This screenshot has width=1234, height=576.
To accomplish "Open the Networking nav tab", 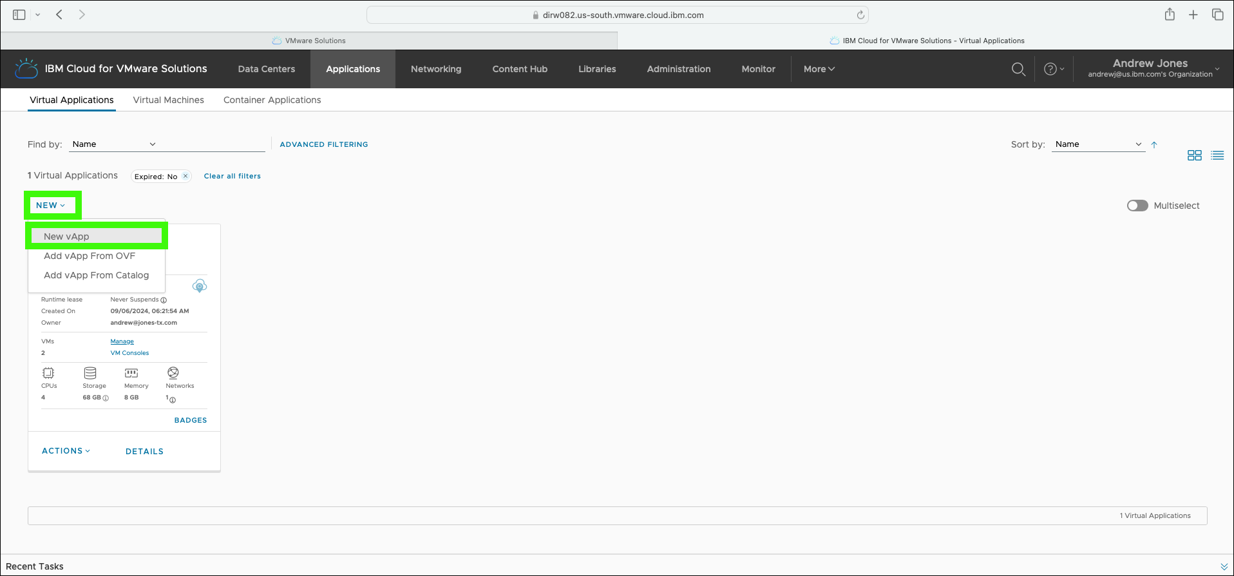I will click(x=436, y=69).
